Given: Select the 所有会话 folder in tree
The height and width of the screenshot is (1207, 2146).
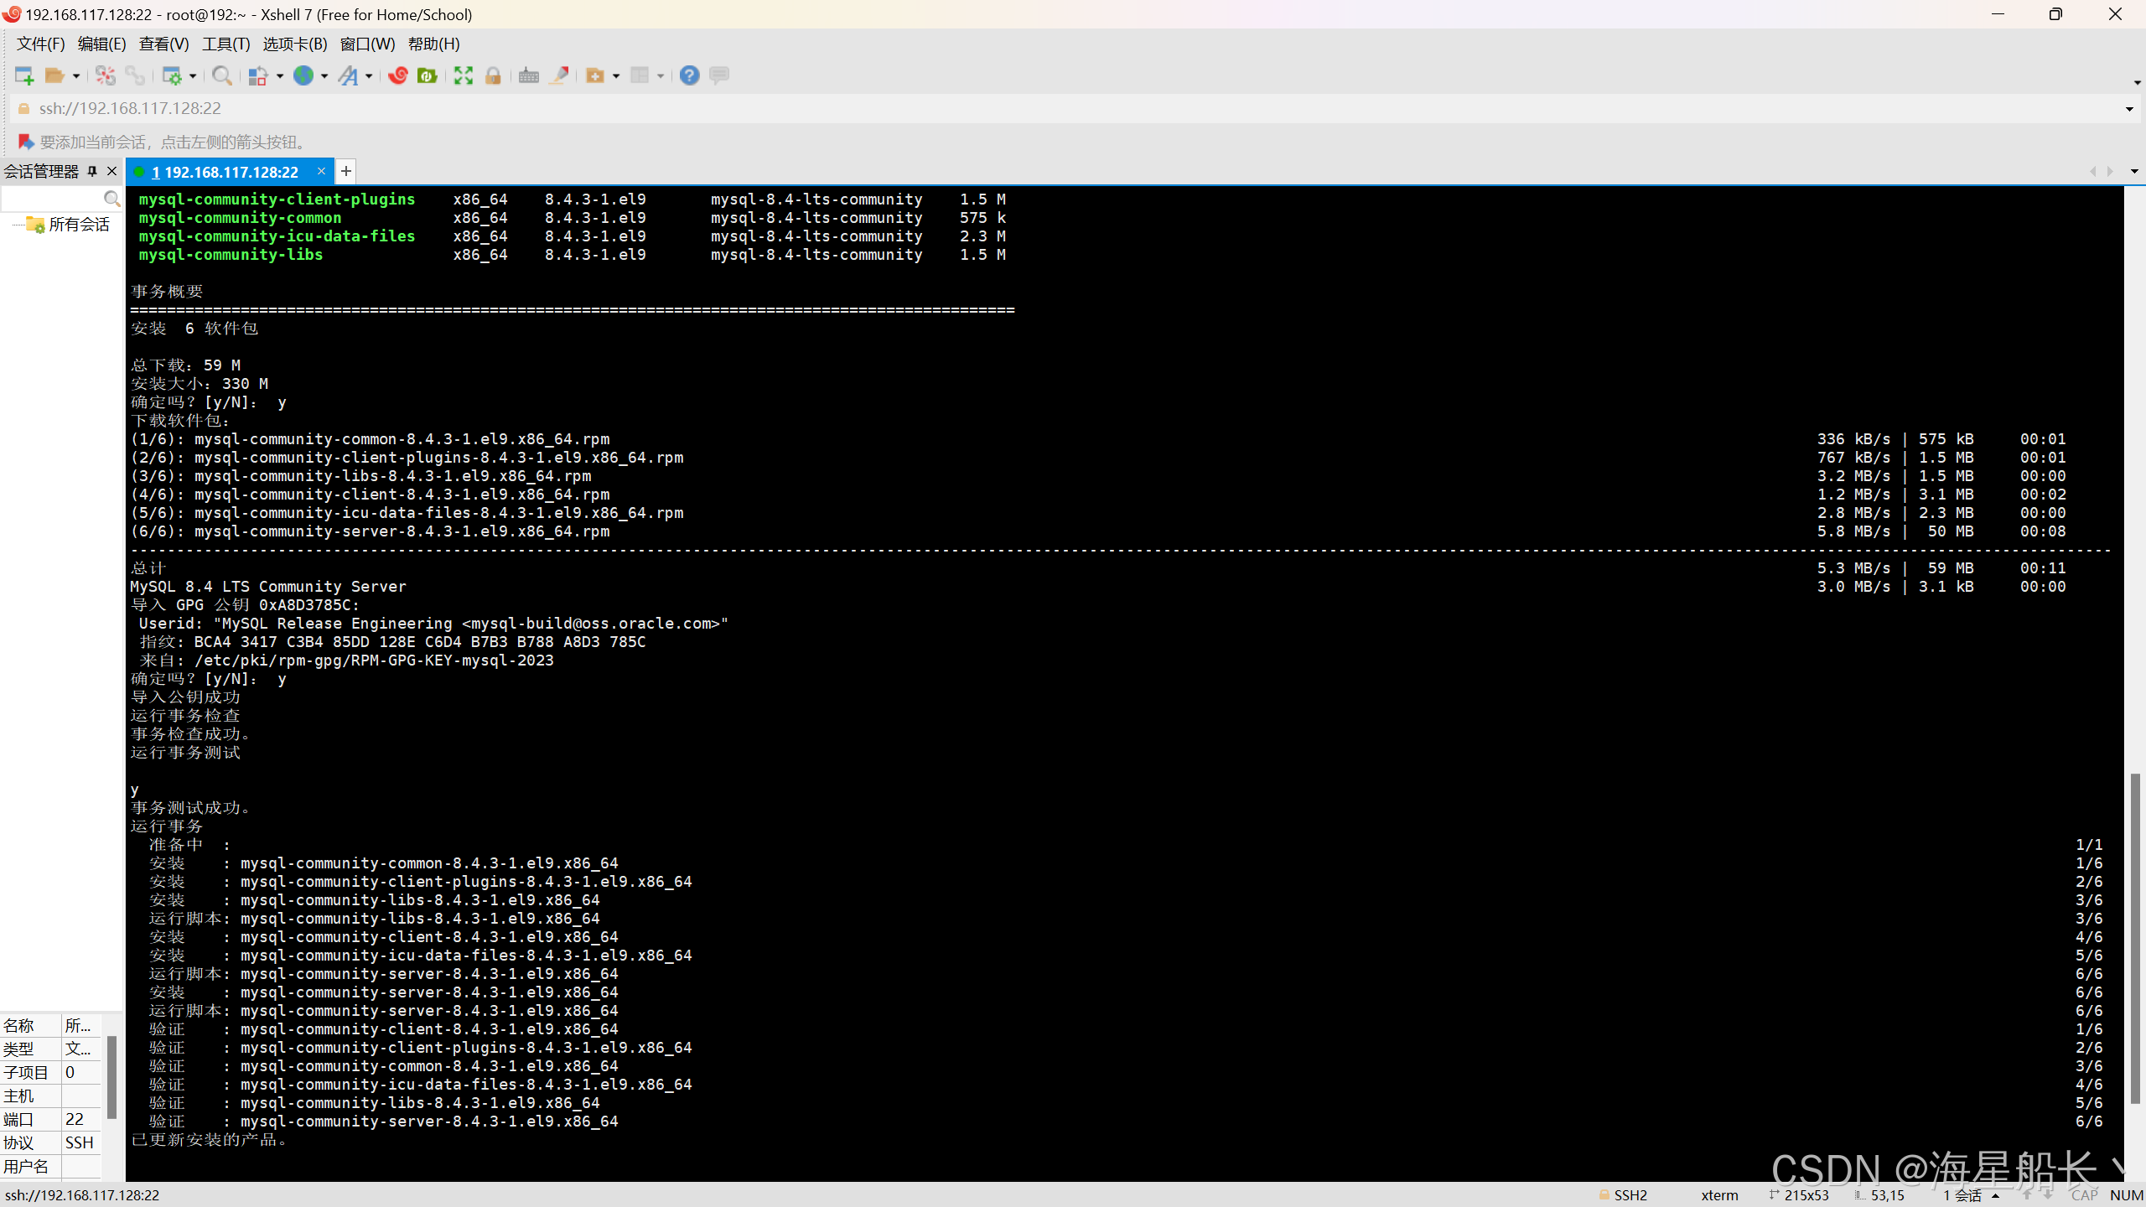Looking at the screenshot, I should pos(78,225).
